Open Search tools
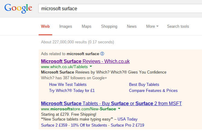202x132 pixels. [x=178, y=27]
